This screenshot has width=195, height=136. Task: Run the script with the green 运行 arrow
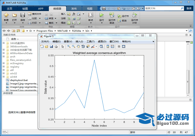[x=102, y=15]
